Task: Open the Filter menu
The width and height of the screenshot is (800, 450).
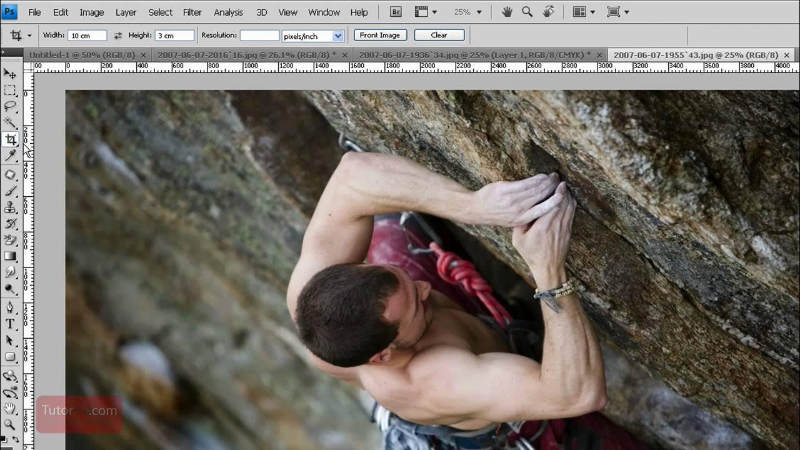Action: pos(192,12)
